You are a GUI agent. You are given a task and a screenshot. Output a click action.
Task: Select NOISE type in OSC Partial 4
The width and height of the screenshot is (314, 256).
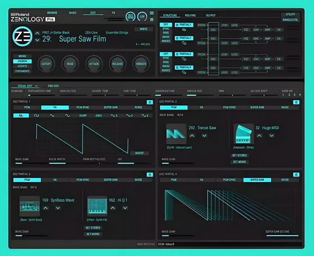[x=285, y=180]
